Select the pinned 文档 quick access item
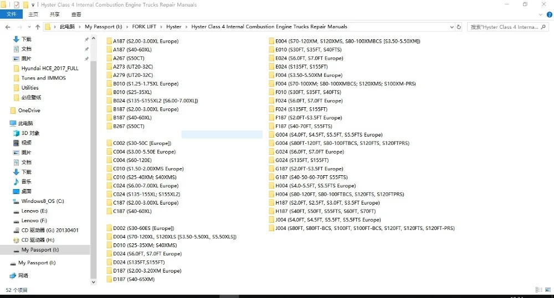The height and width of the screenshot is (298, 554). (26, 49)
